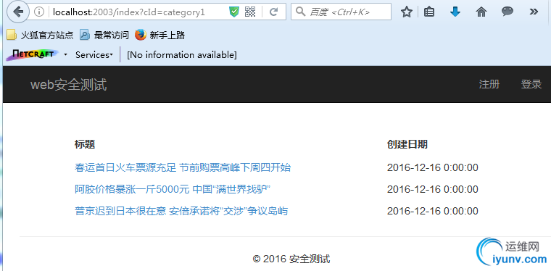
Task: Open site information icon in address bar
Action: click(x=38, y=12)
